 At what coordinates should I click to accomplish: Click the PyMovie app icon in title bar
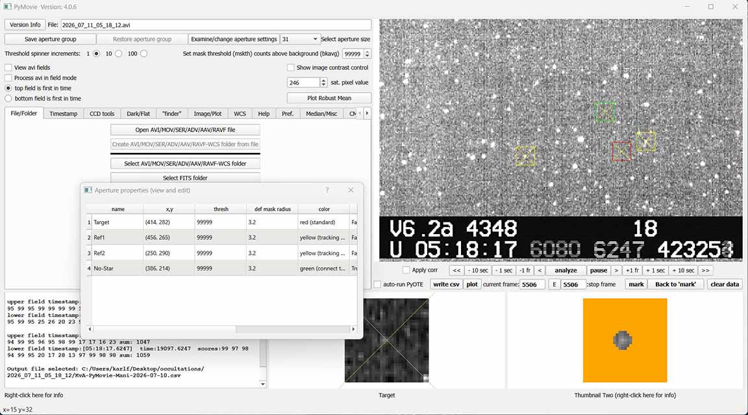click(x=7, y=6)
